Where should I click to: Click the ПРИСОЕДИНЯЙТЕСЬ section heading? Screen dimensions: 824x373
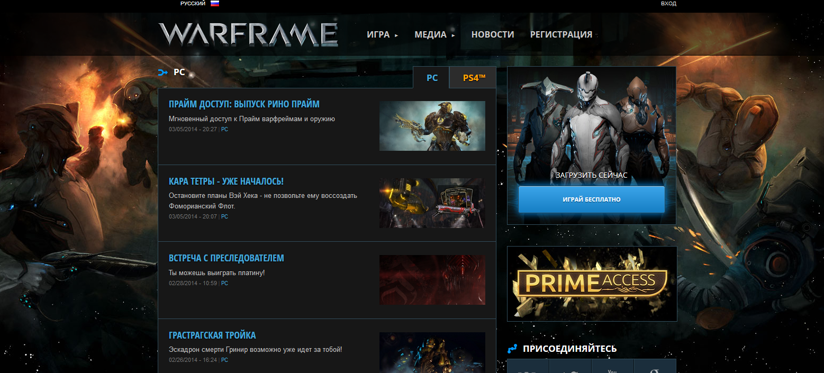[x=569, y=349]
